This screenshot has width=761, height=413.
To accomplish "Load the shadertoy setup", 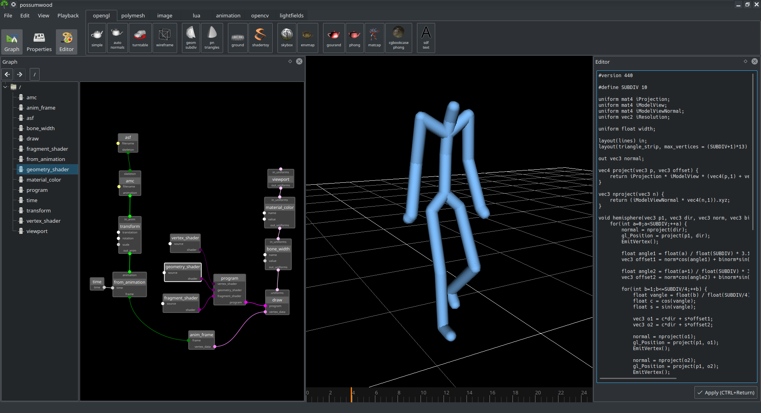I will [261, 38].
